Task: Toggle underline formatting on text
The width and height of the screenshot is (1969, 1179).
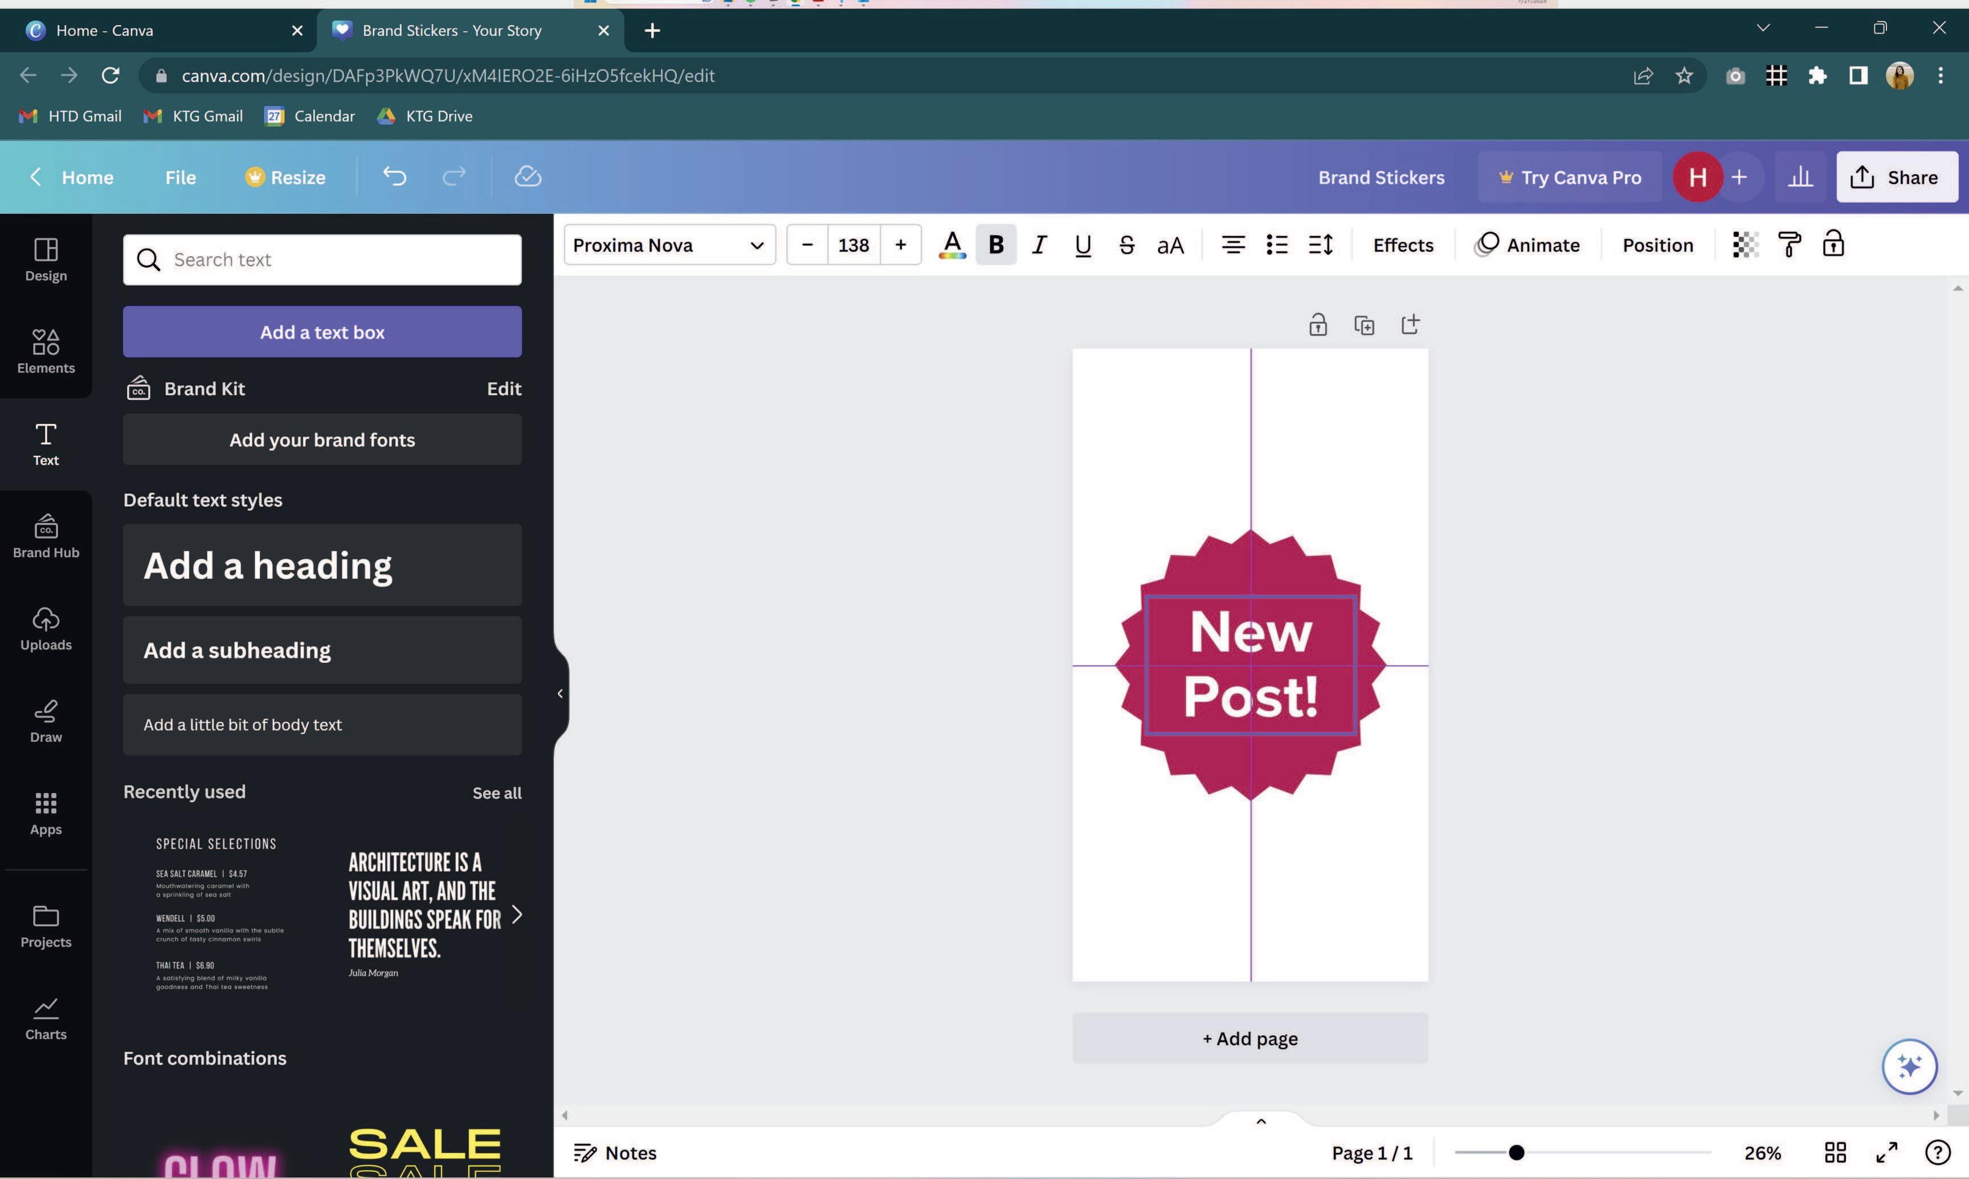Action: (1082, 245)
